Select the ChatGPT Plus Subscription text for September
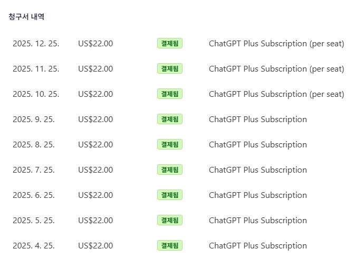The height and width of the screenshot is (259, 355). coord(258,119)
